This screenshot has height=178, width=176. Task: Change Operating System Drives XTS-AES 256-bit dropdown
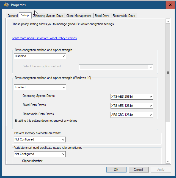132,97
